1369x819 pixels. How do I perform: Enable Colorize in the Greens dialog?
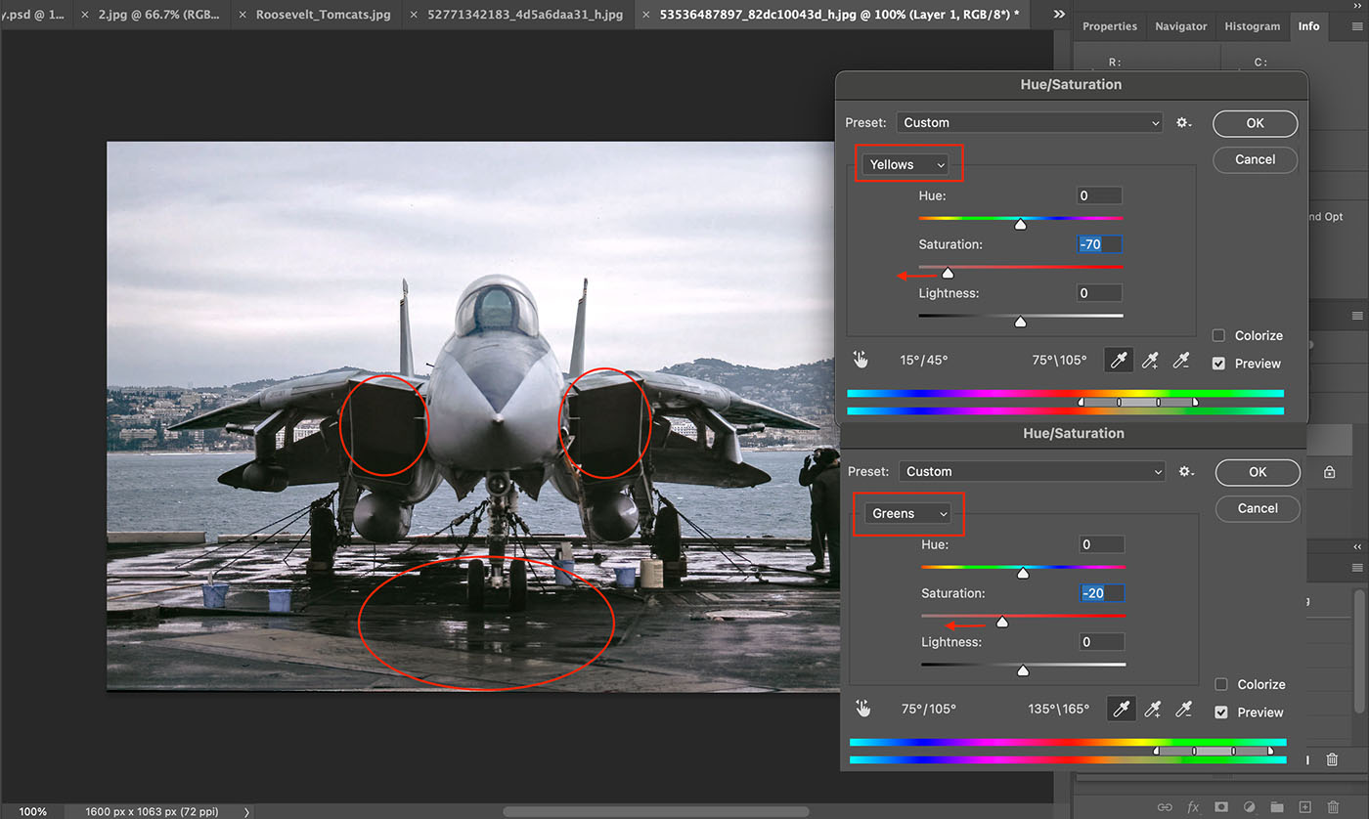click(x=1221, y=684)
